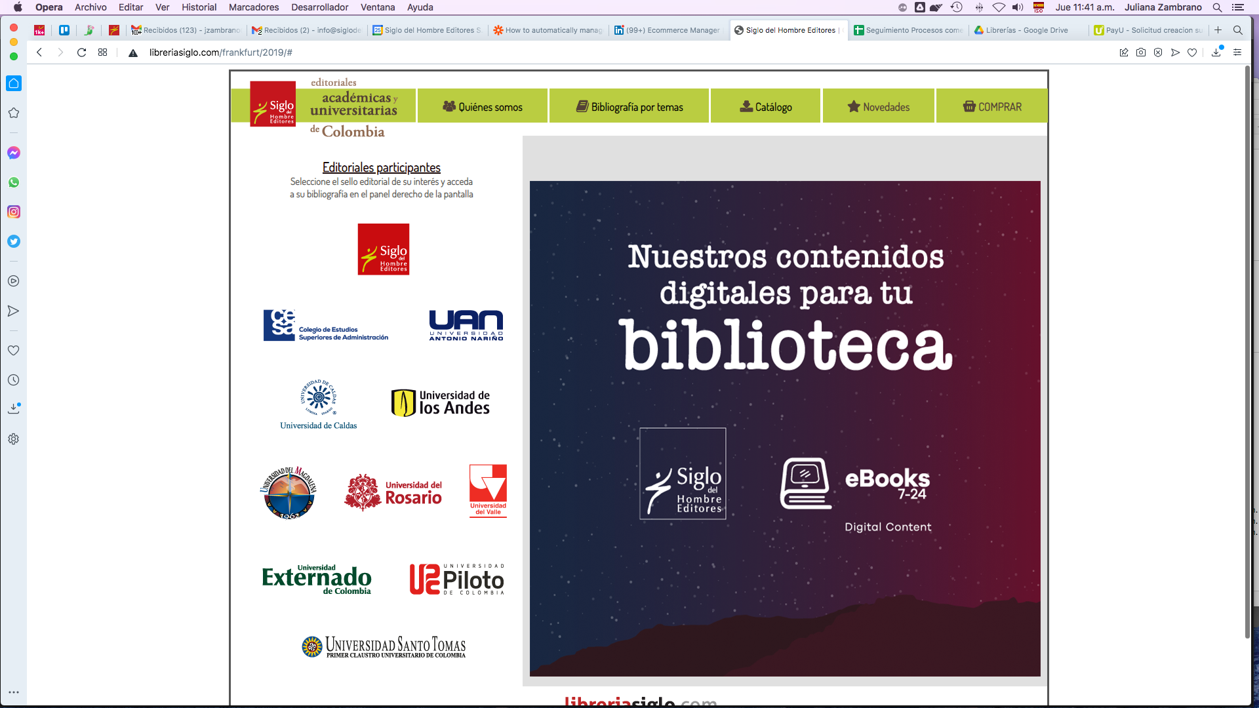Reload the current page
This screenshot has height=708, width=1259.
tap(81, 52)
